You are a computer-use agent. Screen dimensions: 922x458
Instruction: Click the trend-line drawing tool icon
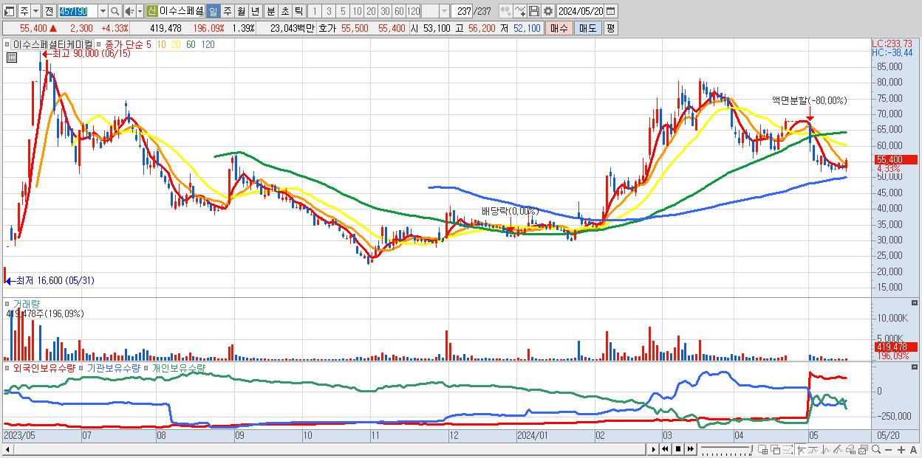[814, 449]
